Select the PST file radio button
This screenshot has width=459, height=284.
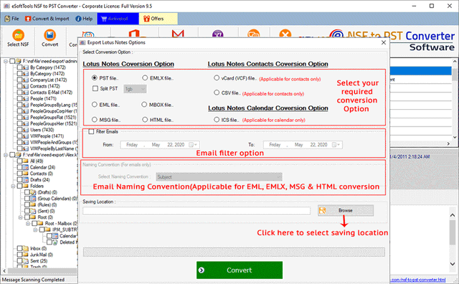pos(94,78)
